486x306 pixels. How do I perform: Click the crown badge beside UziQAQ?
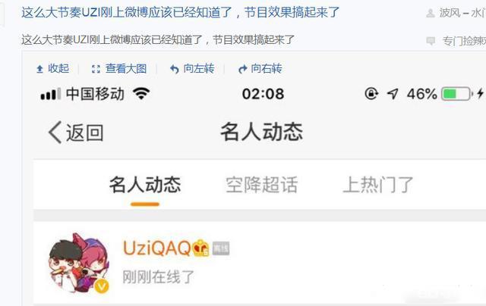pyautogui.click(x=200, y=248)
